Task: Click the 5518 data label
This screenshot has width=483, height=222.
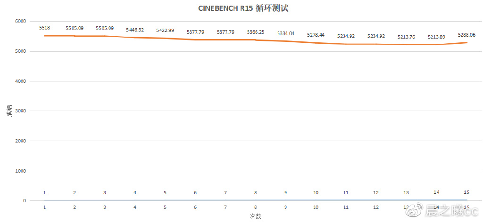Action: 44,28
